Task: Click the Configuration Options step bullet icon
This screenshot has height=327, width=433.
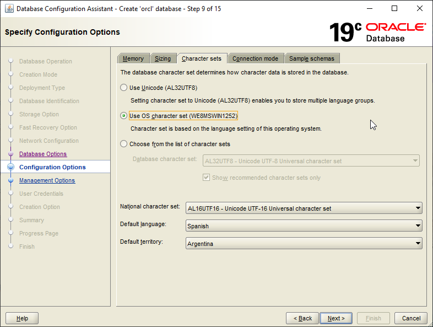Action: click(x=11, y=167)
